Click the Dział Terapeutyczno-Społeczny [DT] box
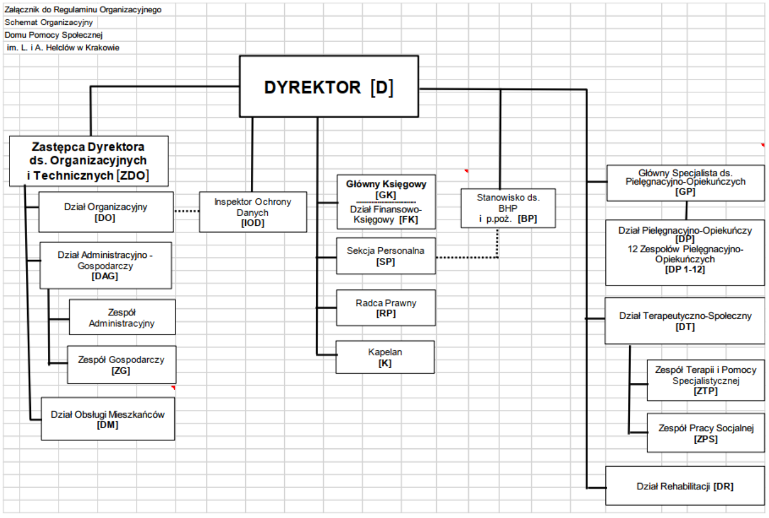This screenshot has height=518, width=769. click(685, 321)
